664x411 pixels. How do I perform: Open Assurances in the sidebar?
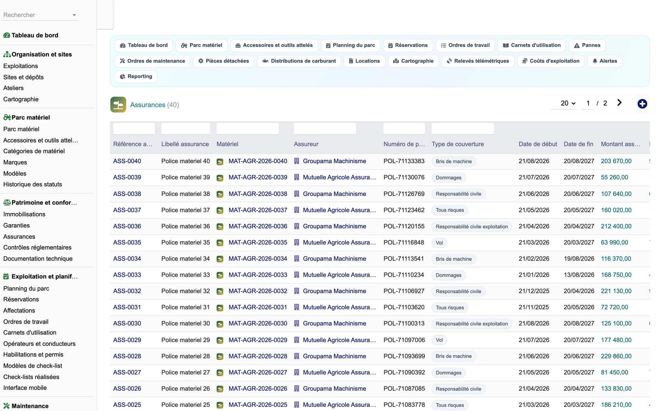click(19, 237)
